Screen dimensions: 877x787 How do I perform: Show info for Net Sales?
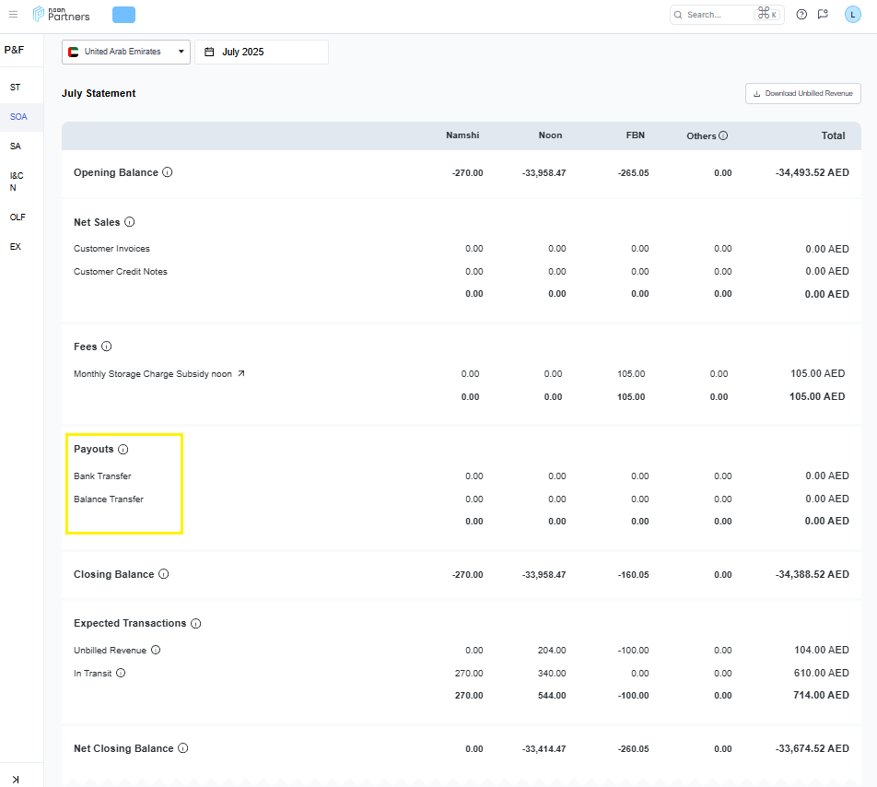click(129, 222)
